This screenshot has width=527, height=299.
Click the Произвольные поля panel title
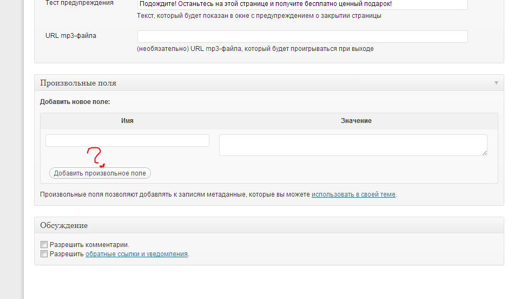tap(78, 83)
